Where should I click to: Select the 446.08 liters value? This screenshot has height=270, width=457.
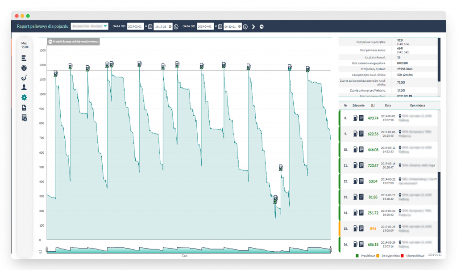coord(373,150)
